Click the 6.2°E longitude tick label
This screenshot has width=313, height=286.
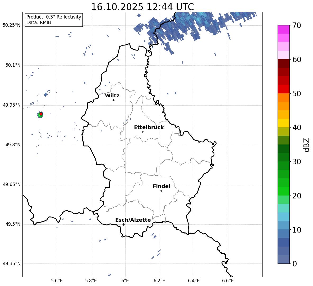[159, 281]
